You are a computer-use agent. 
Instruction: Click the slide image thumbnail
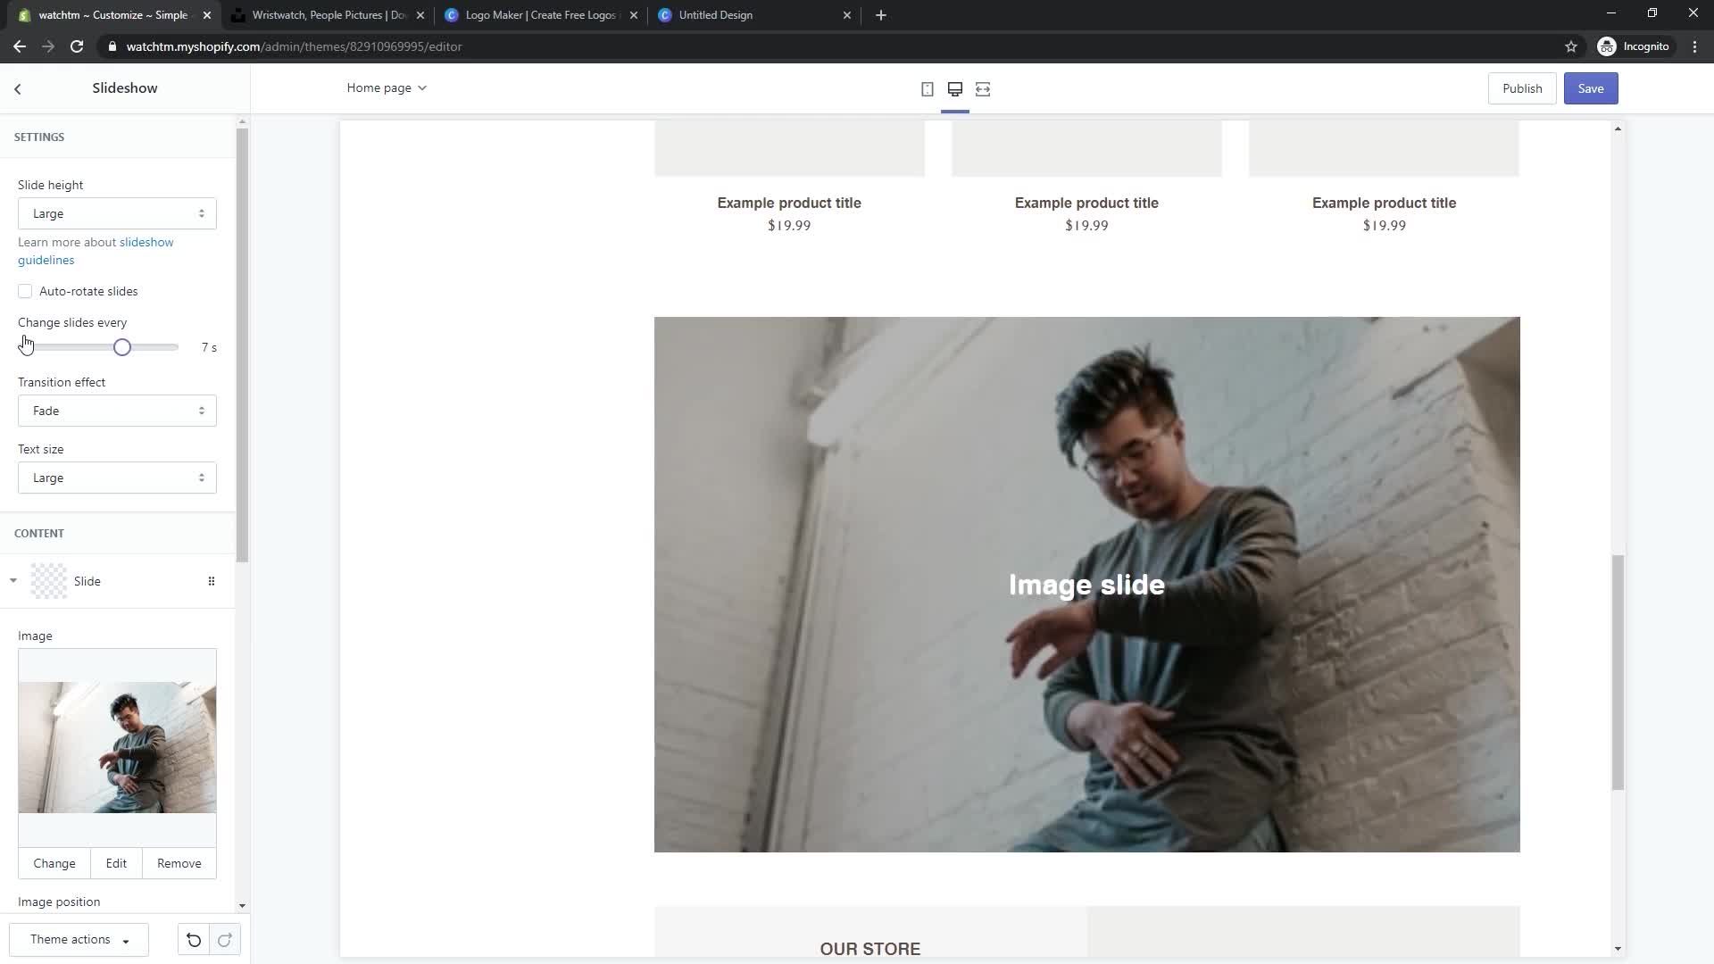click(117, 747)
